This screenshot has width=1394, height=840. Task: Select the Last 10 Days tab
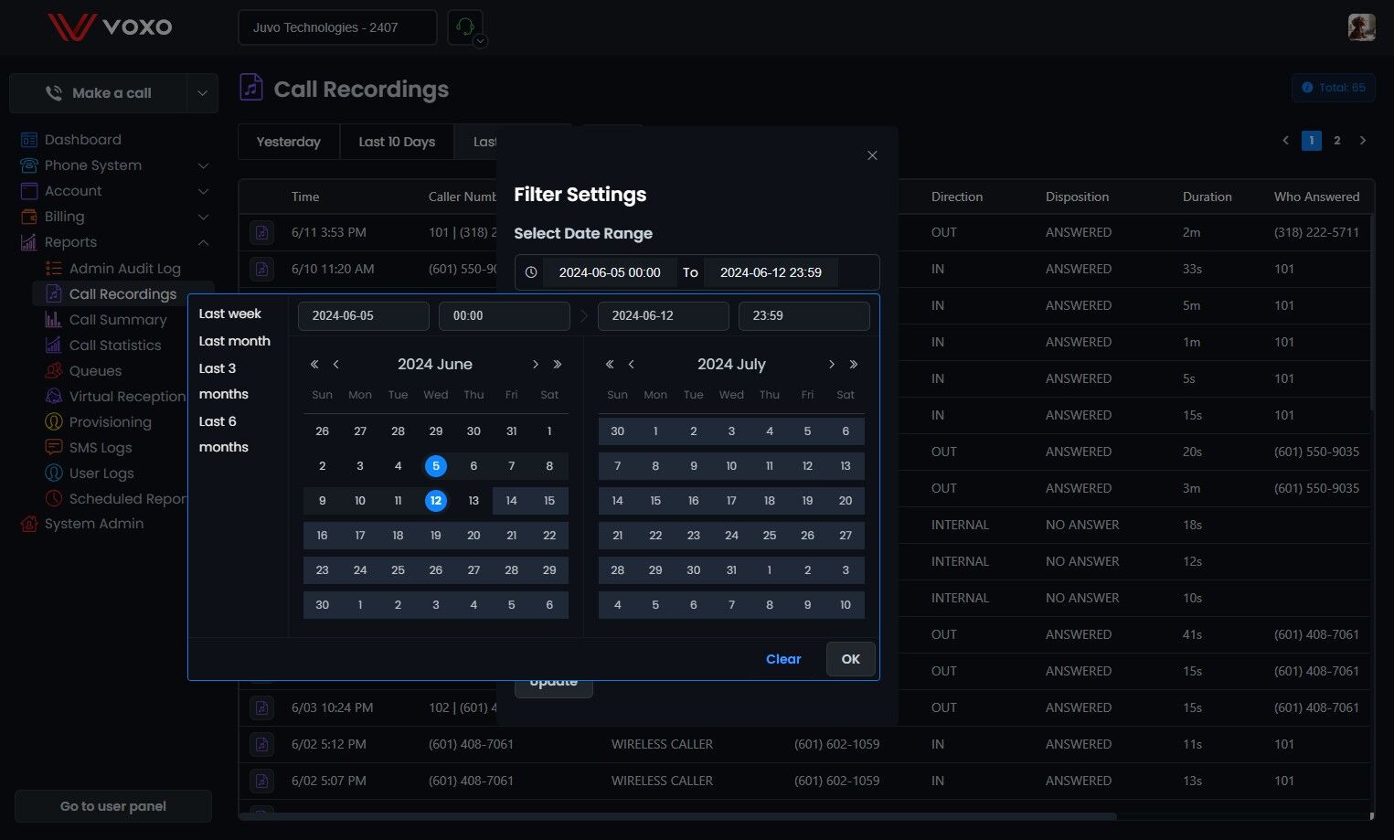click(397, 142)
